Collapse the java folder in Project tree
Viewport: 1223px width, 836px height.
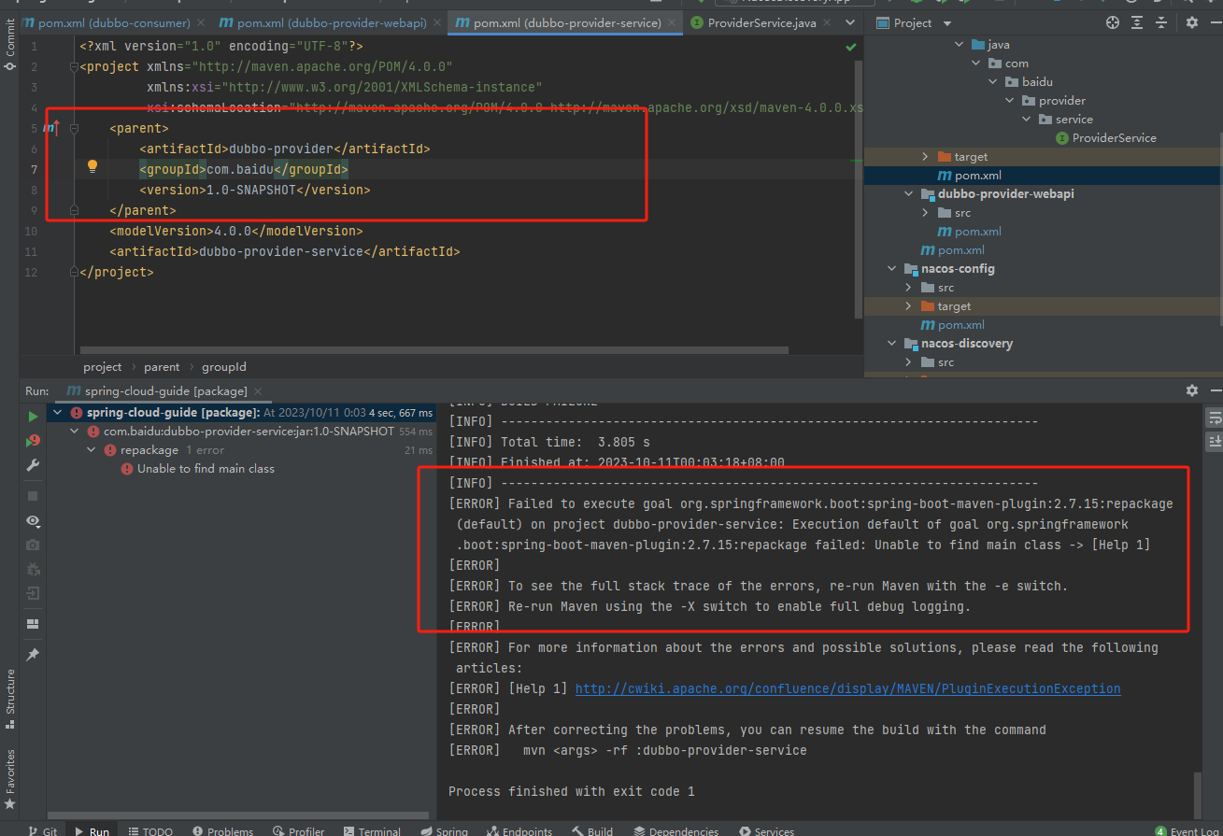coord(959,44)
